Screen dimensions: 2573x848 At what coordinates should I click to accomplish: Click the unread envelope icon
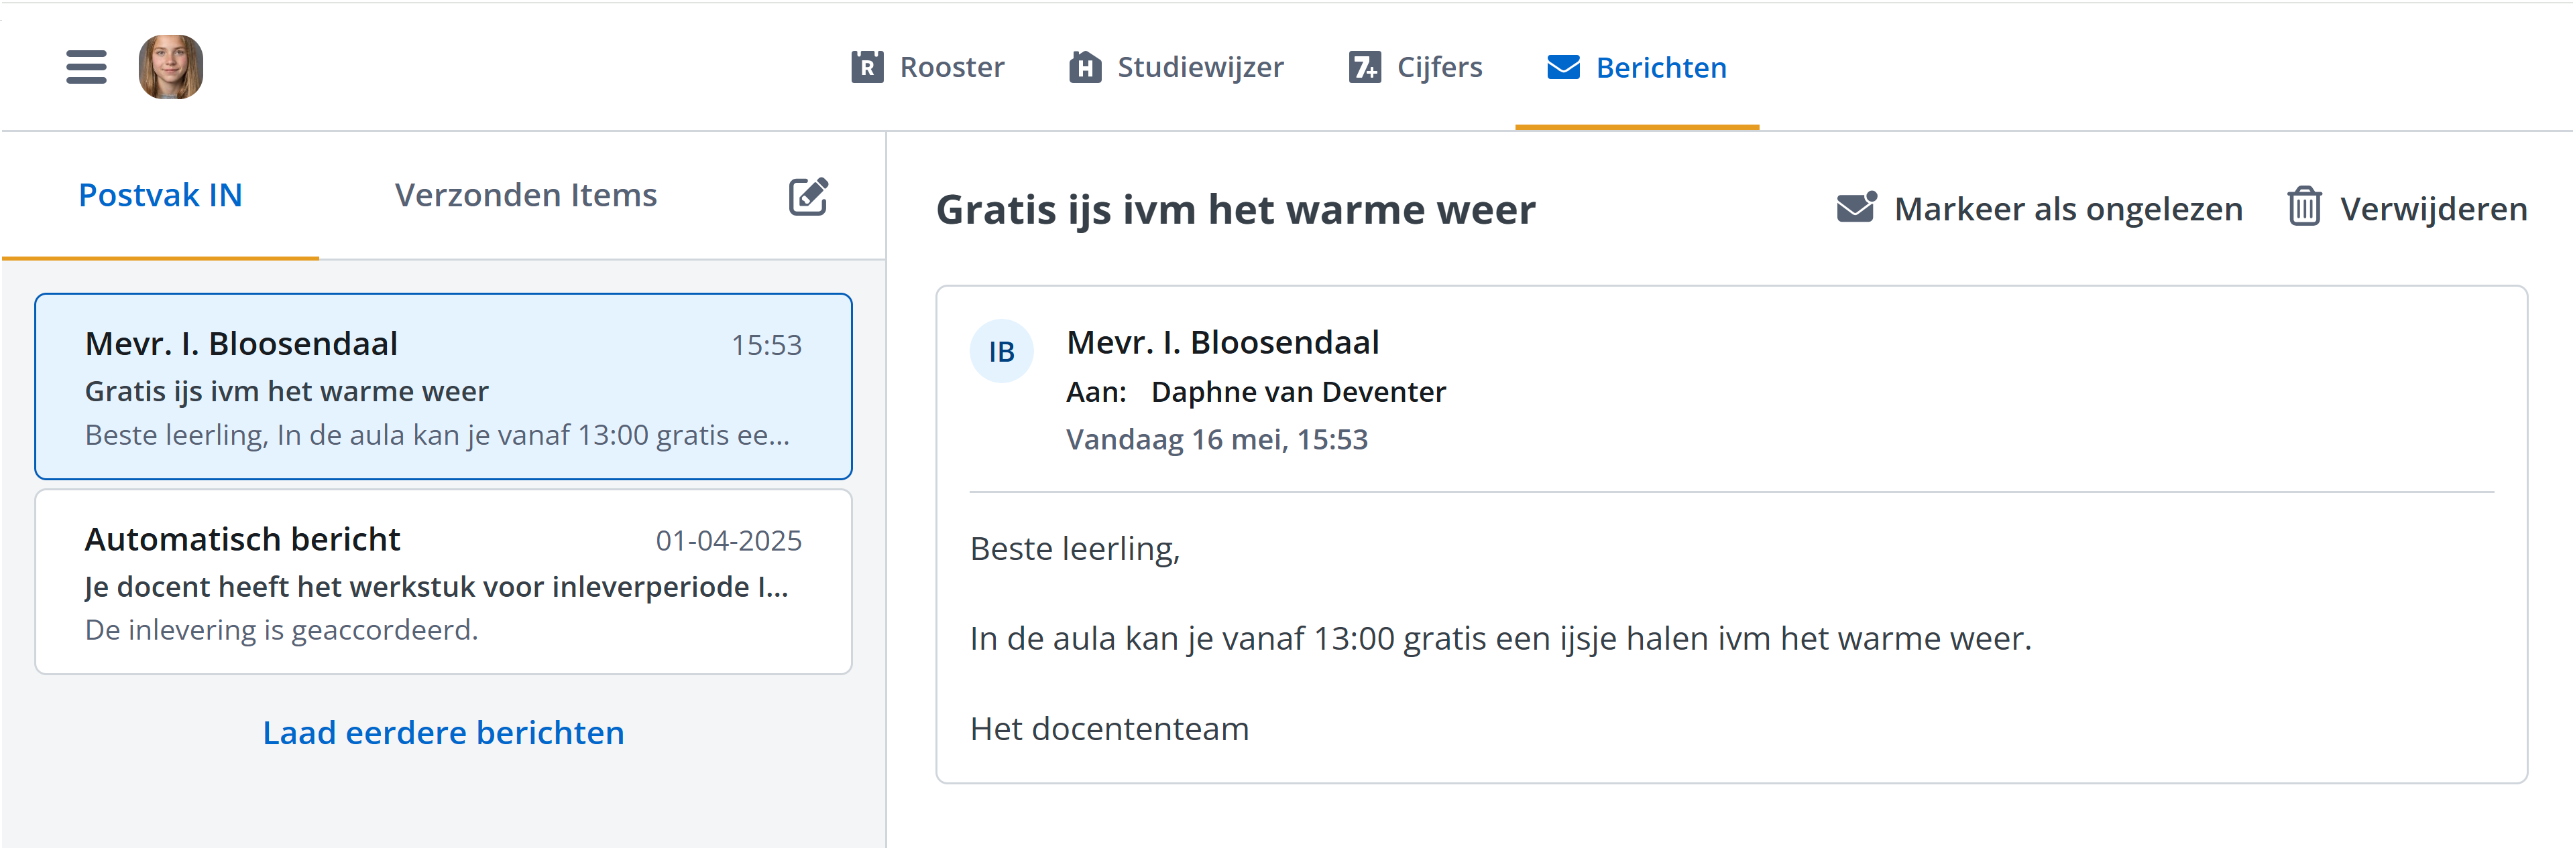click(x=1856, y=208)
